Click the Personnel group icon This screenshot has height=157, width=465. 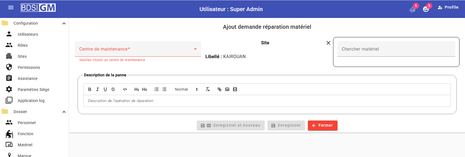9,122
